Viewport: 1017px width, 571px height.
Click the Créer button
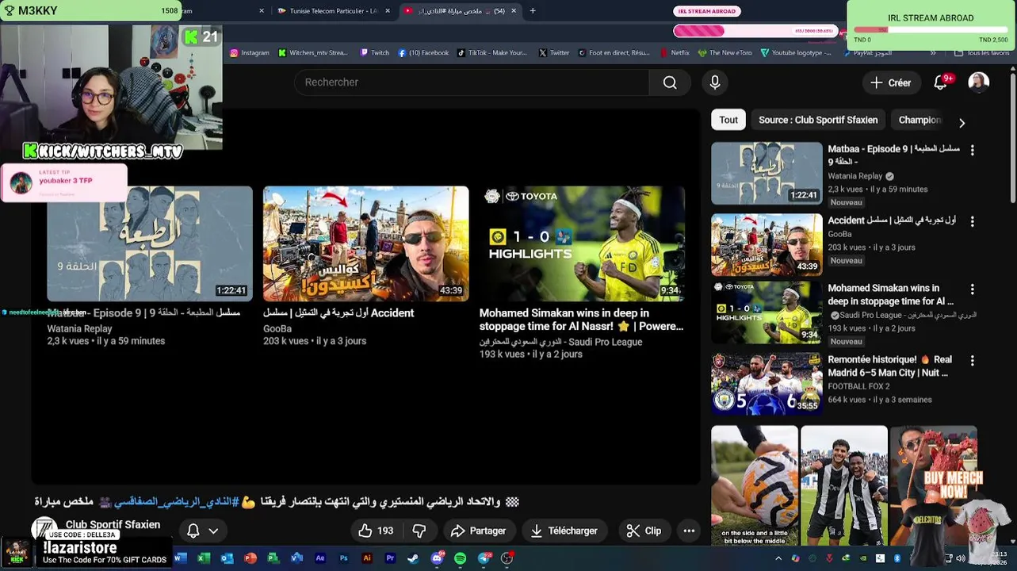pos(890,82)
